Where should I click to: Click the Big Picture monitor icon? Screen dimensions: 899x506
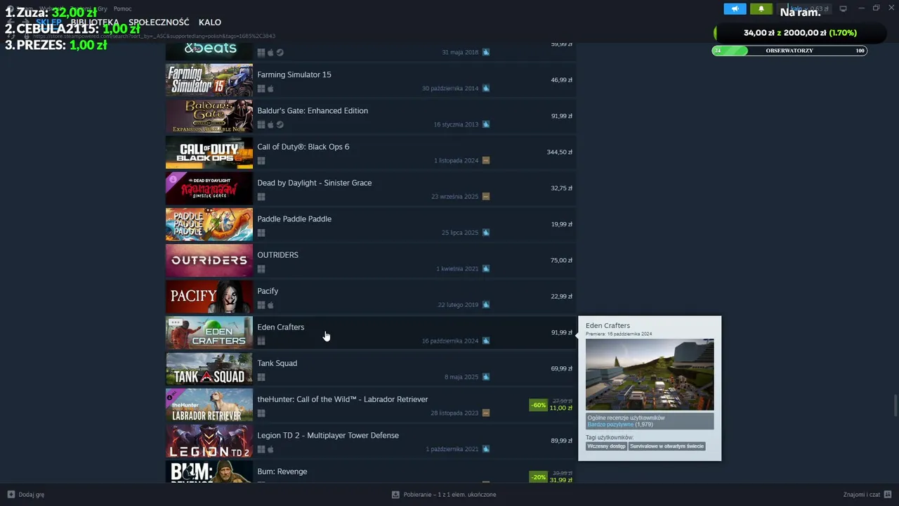pos(843,8)
